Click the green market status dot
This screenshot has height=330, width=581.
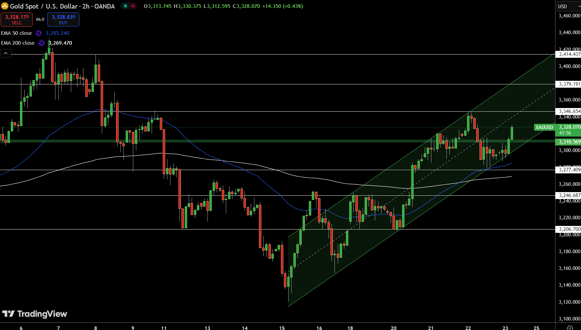tap(125, 6)
